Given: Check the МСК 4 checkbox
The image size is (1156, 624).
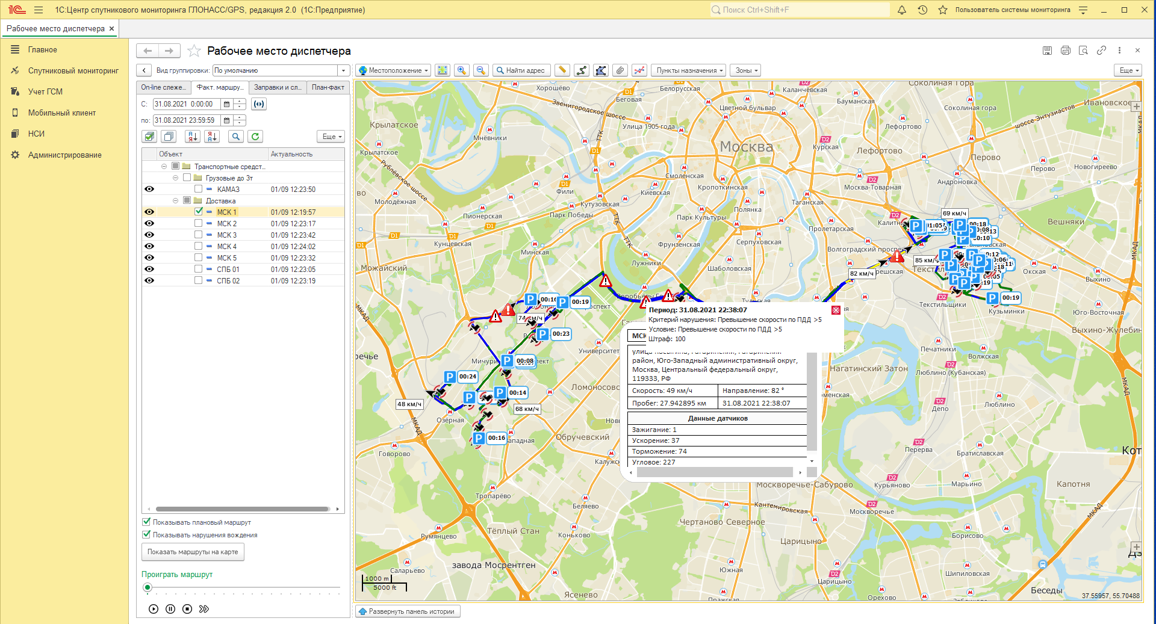Looking at the screenshot, I should (198, 246).
